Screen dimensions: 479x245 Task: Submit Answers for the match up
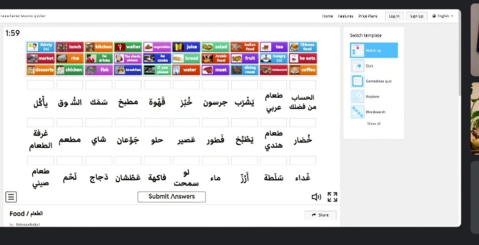172,196
